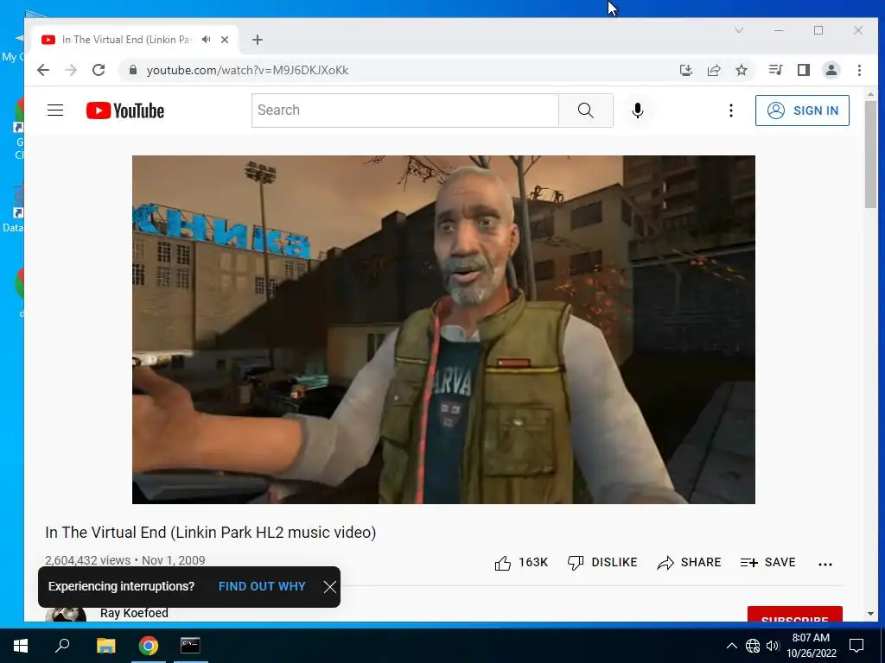Go to YouTube home via the logo
885x663 pixels.
[125, 110]
